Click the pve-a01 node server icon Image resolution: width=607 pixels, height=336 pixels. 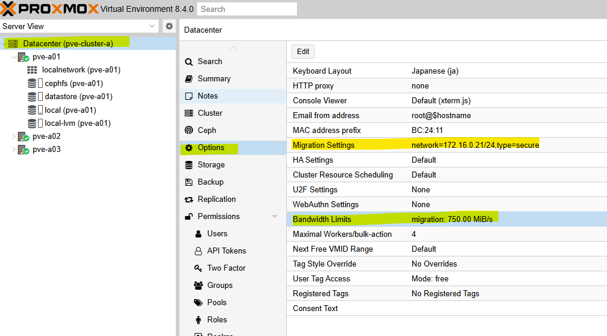point(23,57)
